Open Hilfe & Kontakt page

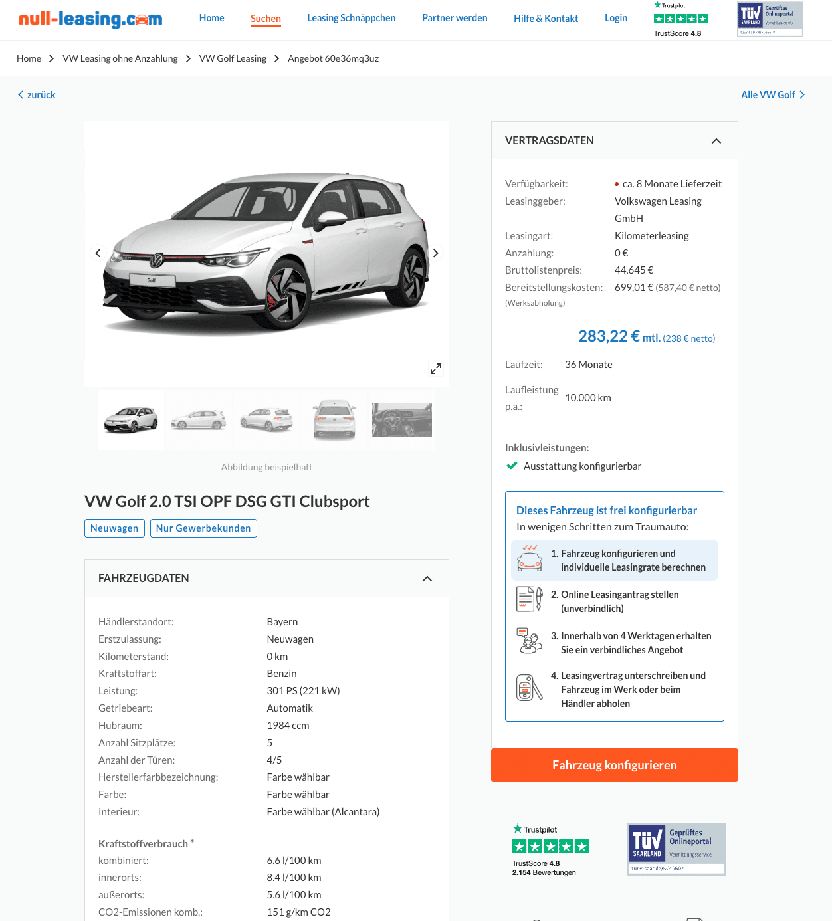point(546,19)
